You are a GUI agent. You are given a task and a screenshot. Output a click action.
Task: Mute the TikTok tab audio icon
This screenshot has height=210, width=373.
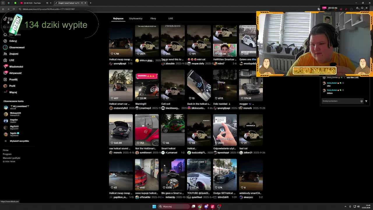82,3
